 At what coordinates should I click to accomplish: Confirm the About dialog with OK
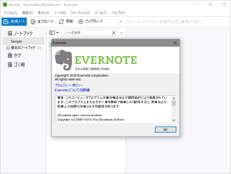click(x=165, y=130)
